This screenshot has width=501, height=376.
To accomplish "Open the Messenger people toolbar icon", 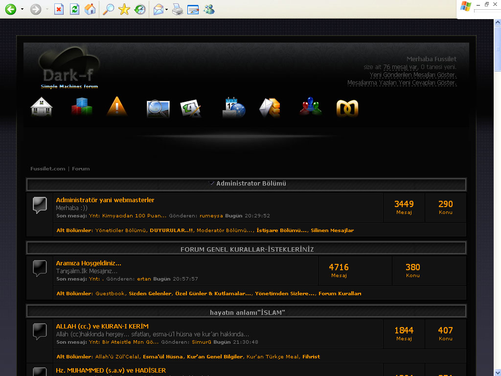I will (209, 9).
